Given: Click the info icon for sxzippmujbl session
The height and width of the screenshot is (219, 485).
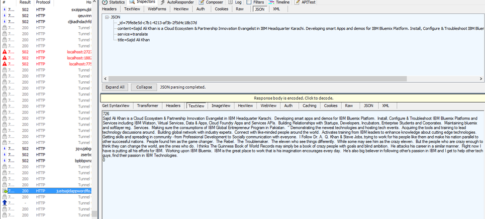Looking at the screenshot, I should (4, 9).
